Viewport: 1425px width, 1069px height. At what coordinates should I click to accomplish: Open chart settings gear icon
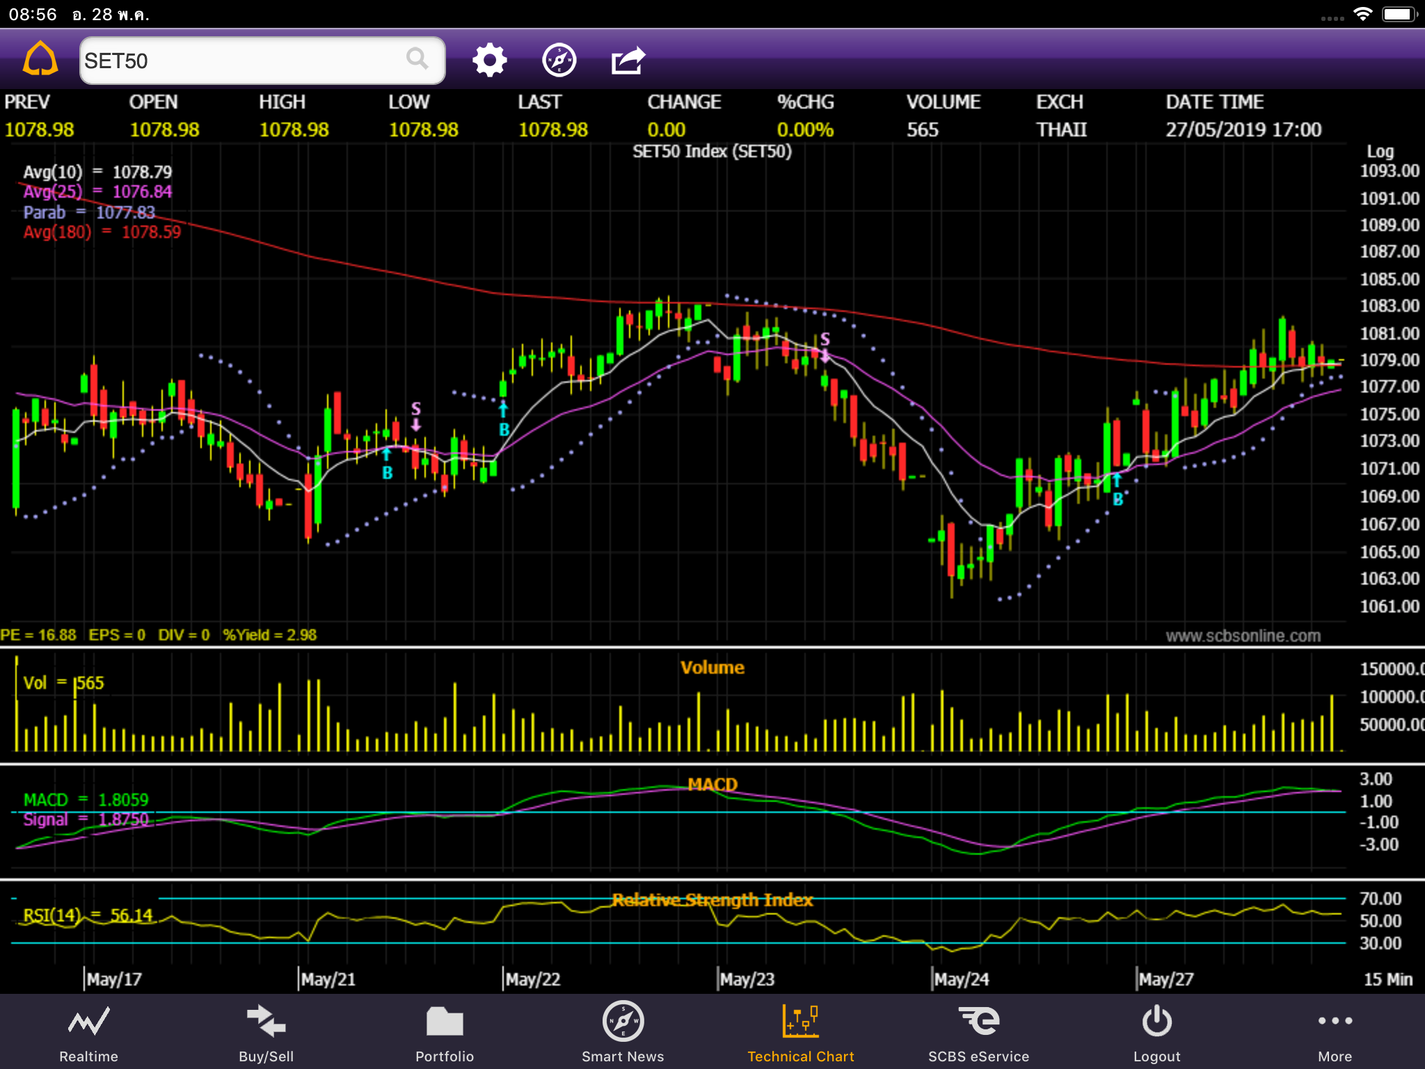pos(489,61)
